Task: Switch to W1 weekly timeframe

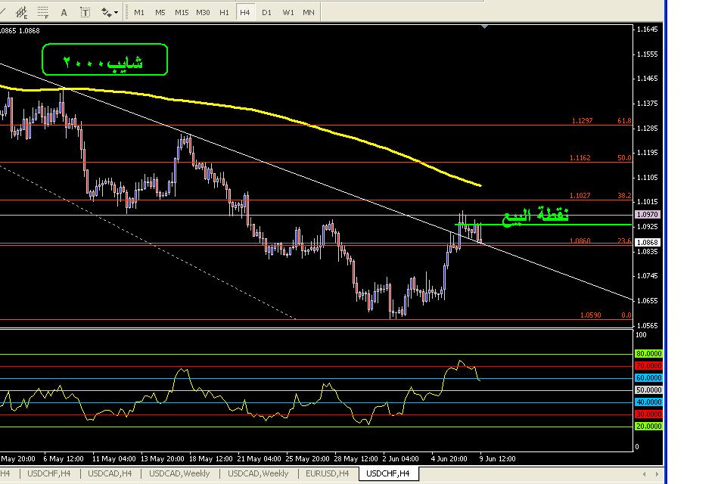Action: (x=288, y=12)
